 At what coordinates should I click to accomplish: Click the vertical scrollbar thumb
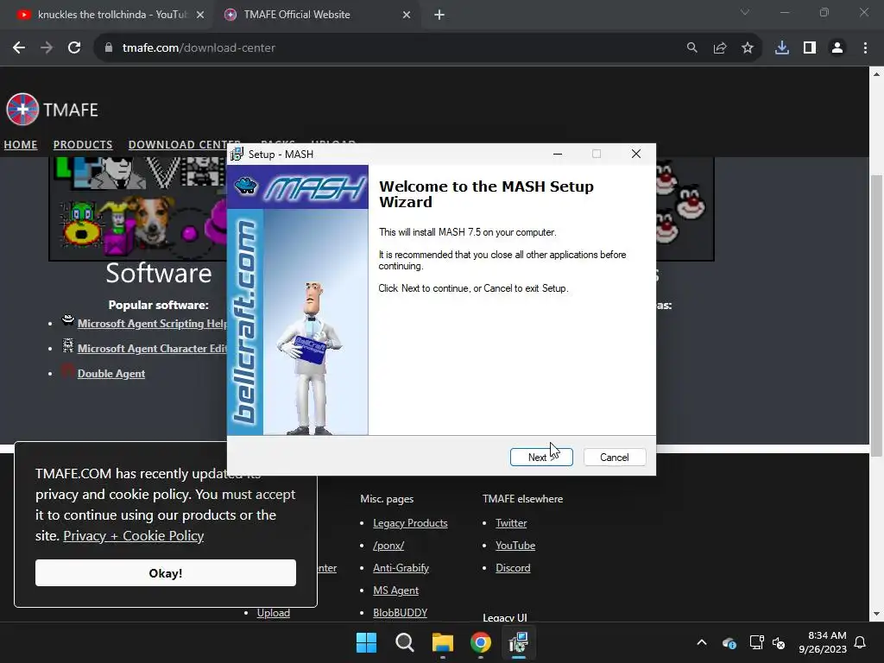tap(877, 316)
